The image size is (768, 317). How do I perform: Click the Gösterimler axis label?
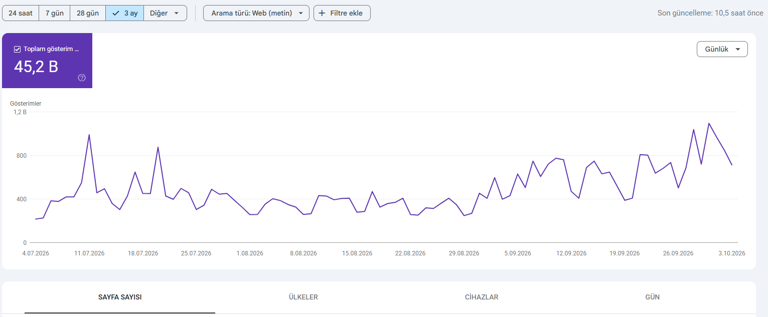(x=26, y=104)
